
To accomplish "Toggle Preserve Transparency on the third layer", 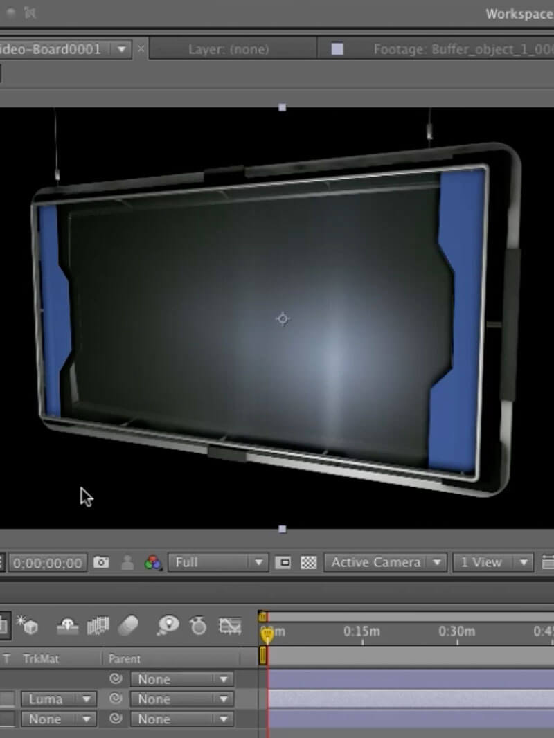I will point(7,719).
